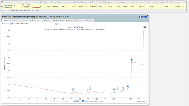The height and width of the screenshot is (106, 189).
Task: Click the profit history sparkline thumbnail
Action: (x=37, y=6)
